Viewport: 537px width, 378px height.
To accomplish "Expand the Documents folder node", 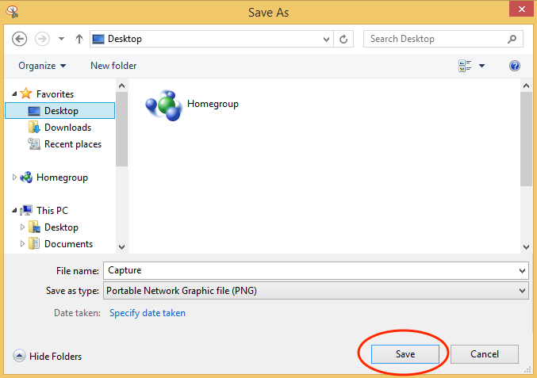I will [22, 244].
